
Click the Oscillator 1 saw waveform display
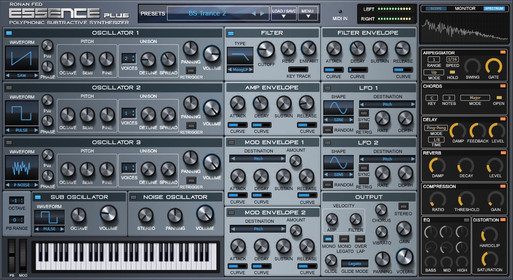pyautogui.click(x=22, y=59)
